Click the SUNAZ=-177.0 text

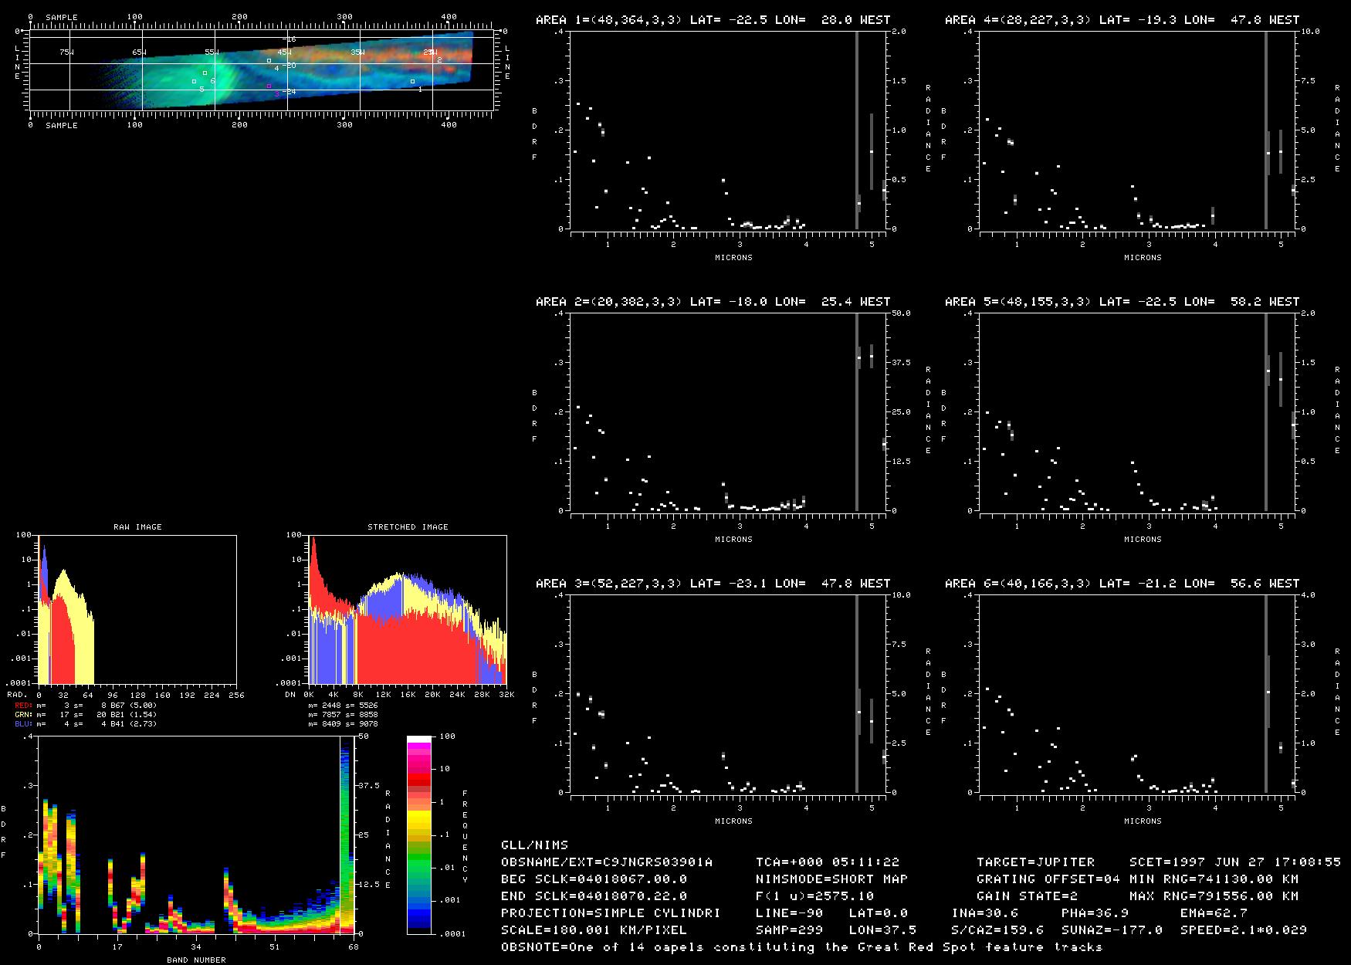(1112, 930)
